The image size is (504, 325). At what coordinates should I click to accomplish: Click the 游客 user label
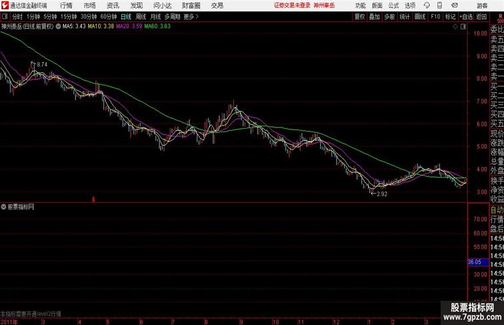coord(482,5)
